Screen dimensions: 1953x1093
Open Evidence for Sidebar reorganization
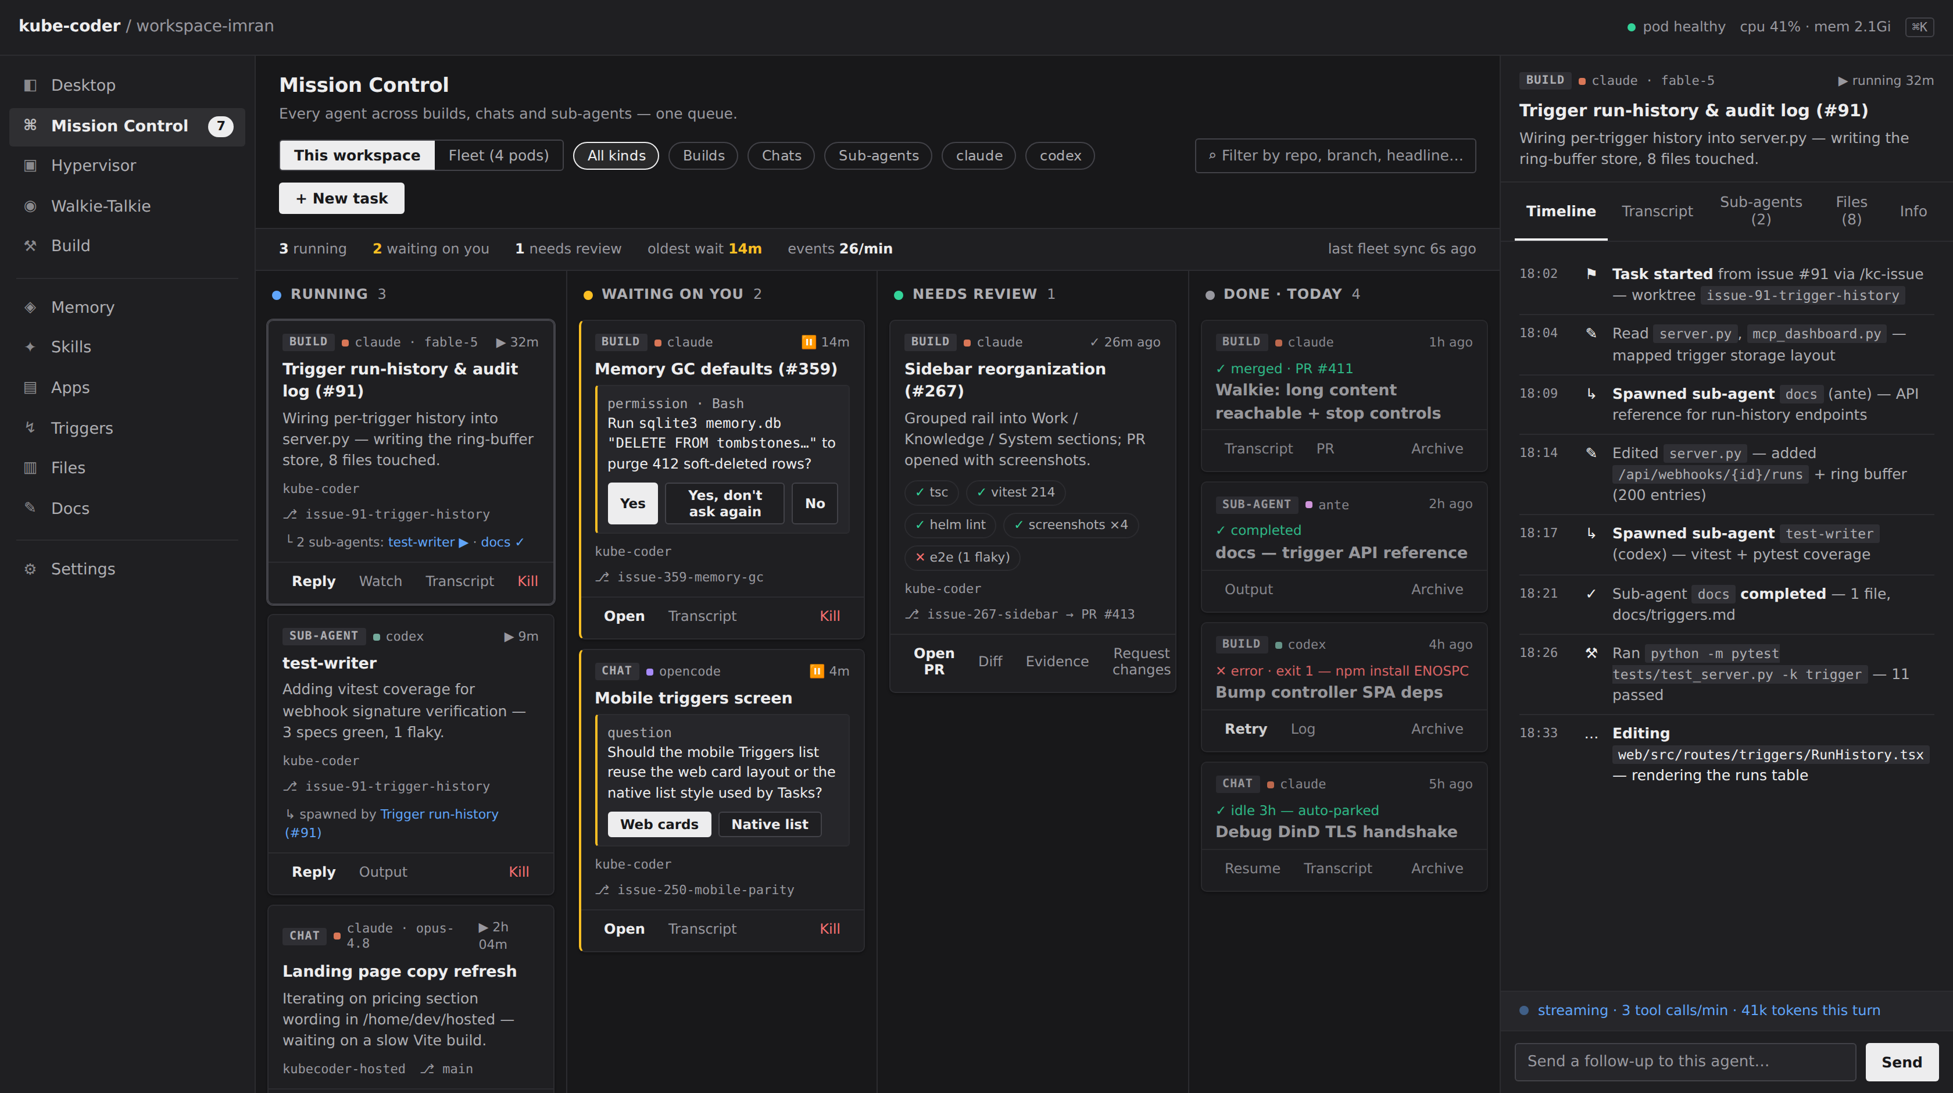[1057, 662]
